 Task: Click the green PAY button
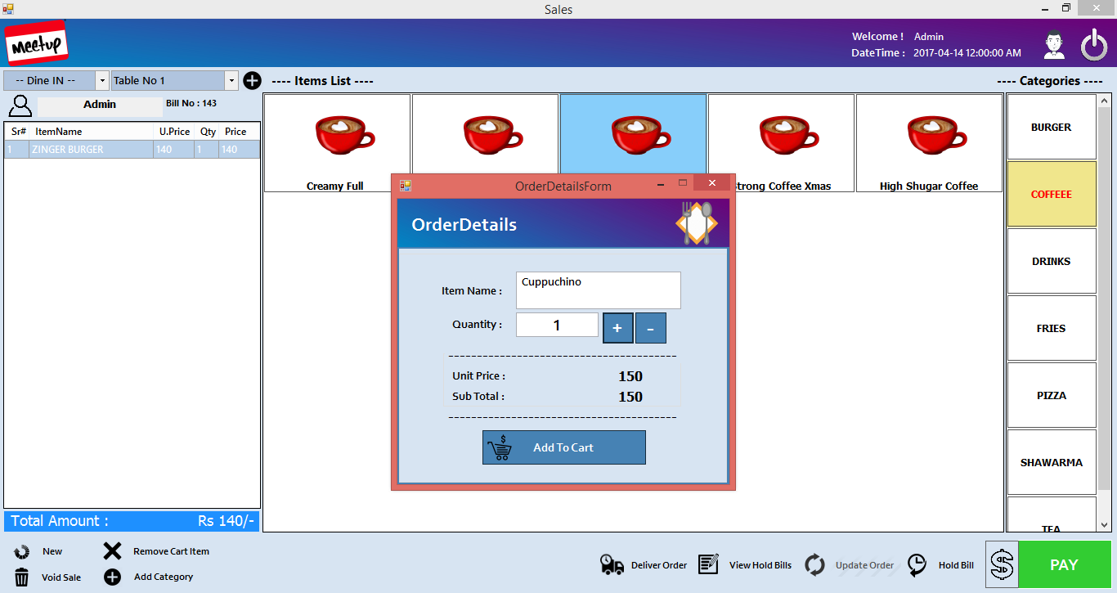tap(1065, 564)
